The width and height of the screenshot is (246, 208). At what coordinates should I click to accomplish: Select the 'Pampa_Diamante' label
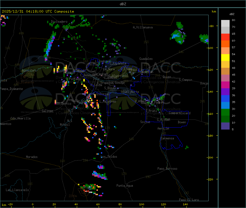(11, 89)
